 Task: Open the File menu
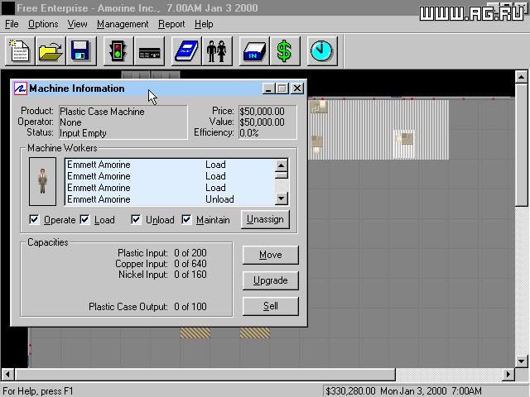click(12, 24)
